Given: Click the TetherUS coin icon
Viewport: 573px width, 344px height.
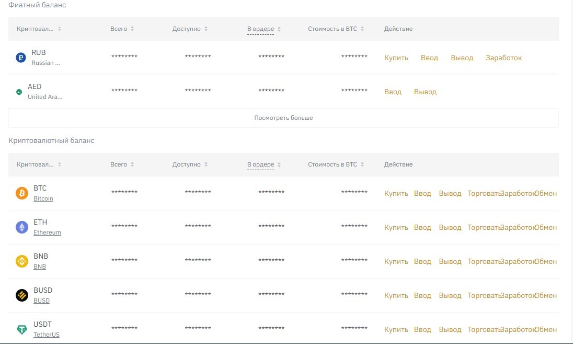Looking at the screenshot, I should click(x=22, y=329).
